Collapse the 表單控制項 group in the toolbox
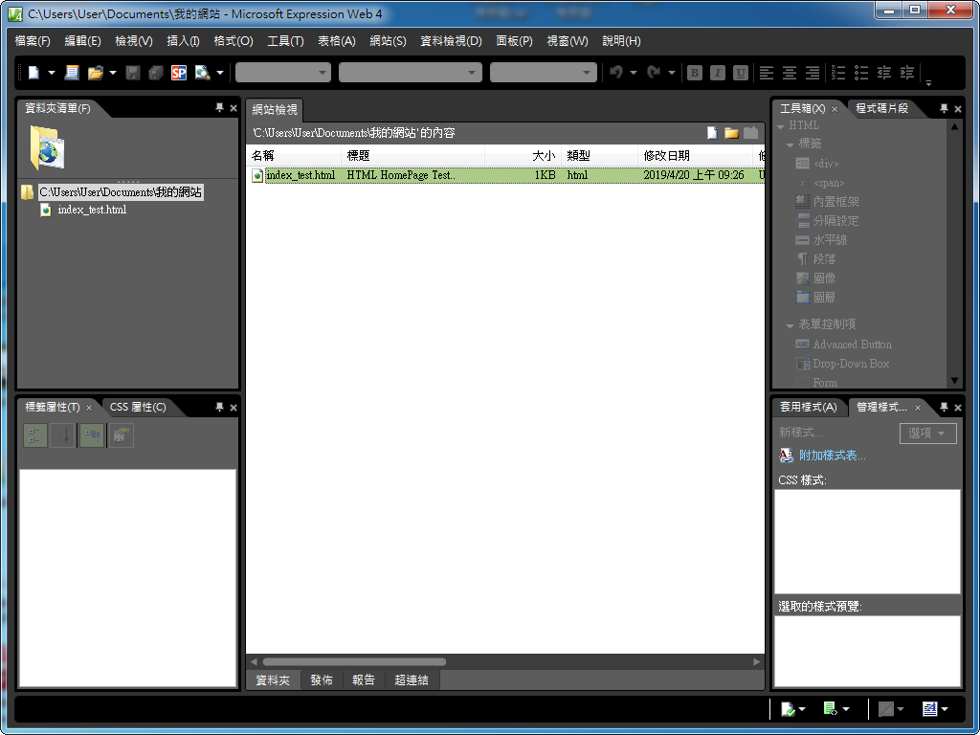980x735 pixels. click(x=790, y=325)
